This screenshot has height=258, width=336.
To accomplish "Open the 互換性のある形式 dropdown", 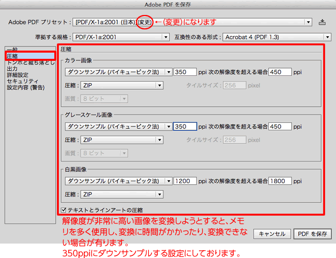I will (277, 37).
